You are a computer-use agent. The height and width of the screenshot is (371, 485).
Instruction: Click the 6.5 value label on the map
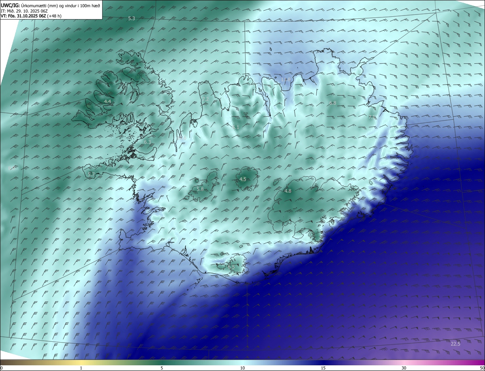click(231, 267)
